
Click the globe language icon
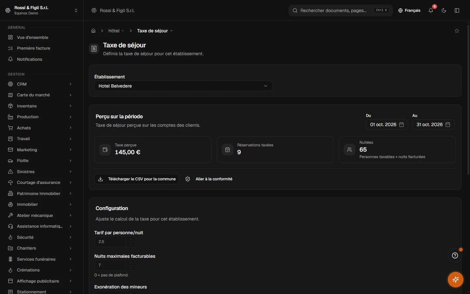click(x=400, y=10)
